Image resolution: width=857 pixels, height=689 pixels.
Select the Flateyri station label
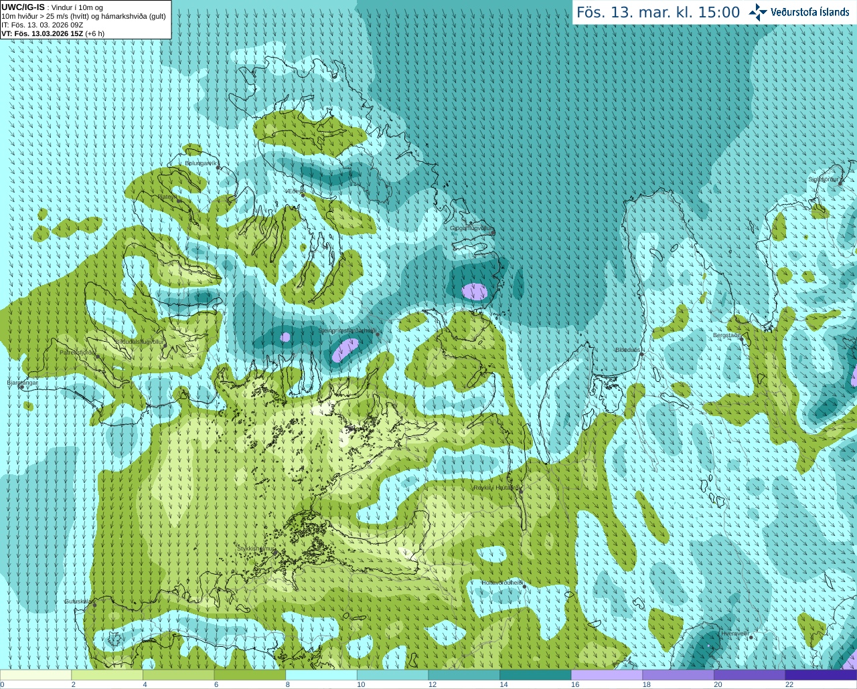[x=167, y=197]
